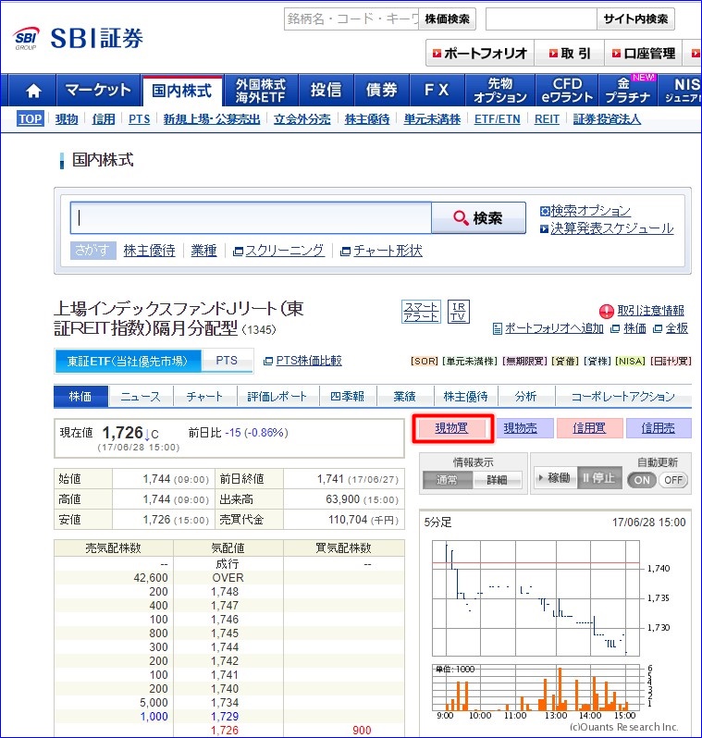Click the 信用買 button
This screenshot has height=738, width=702.
(589, 428)
